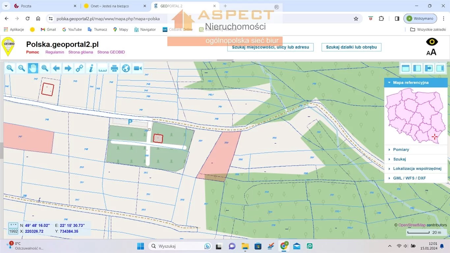
Task: Open the browser side panel icon
Action: (397, 19)
